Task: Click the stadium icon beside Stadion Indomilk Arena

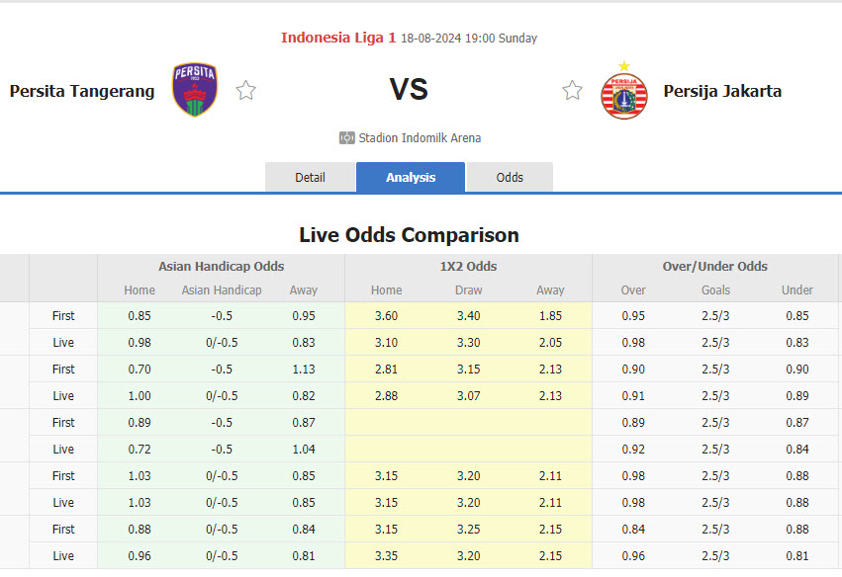Action: [x=345, y=137]
